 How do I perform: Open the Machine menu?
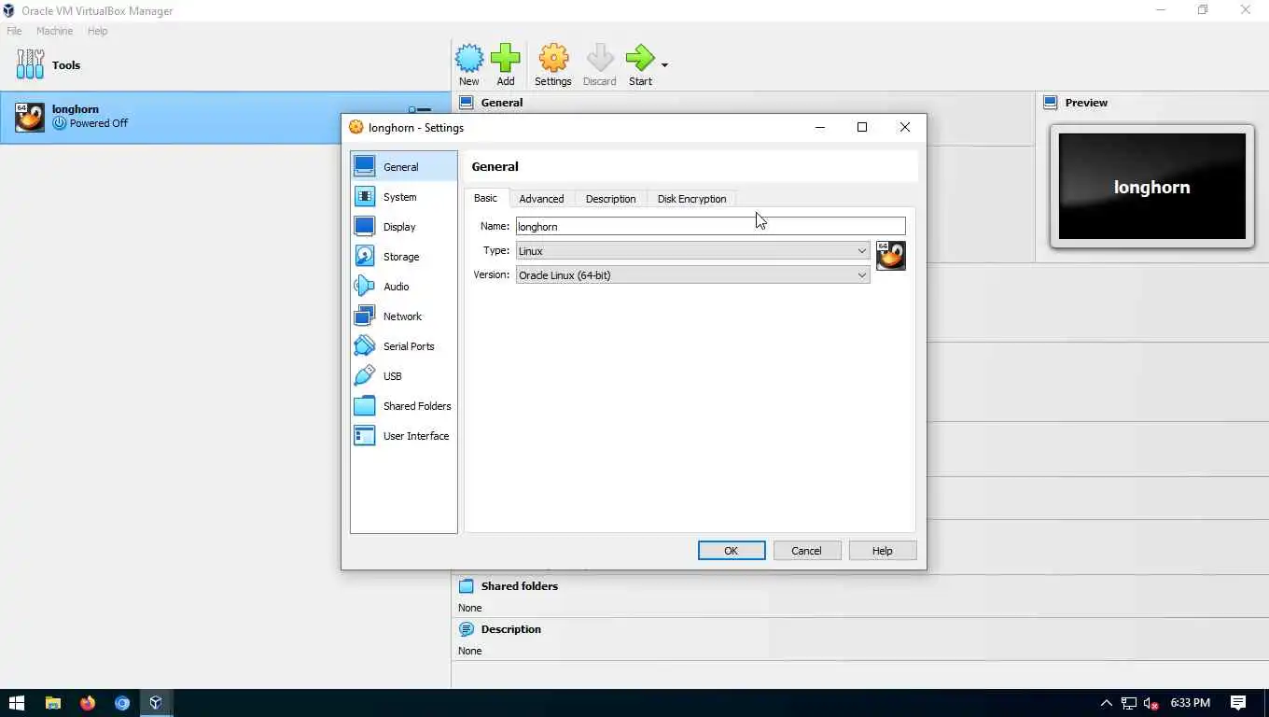click(54, 31)
